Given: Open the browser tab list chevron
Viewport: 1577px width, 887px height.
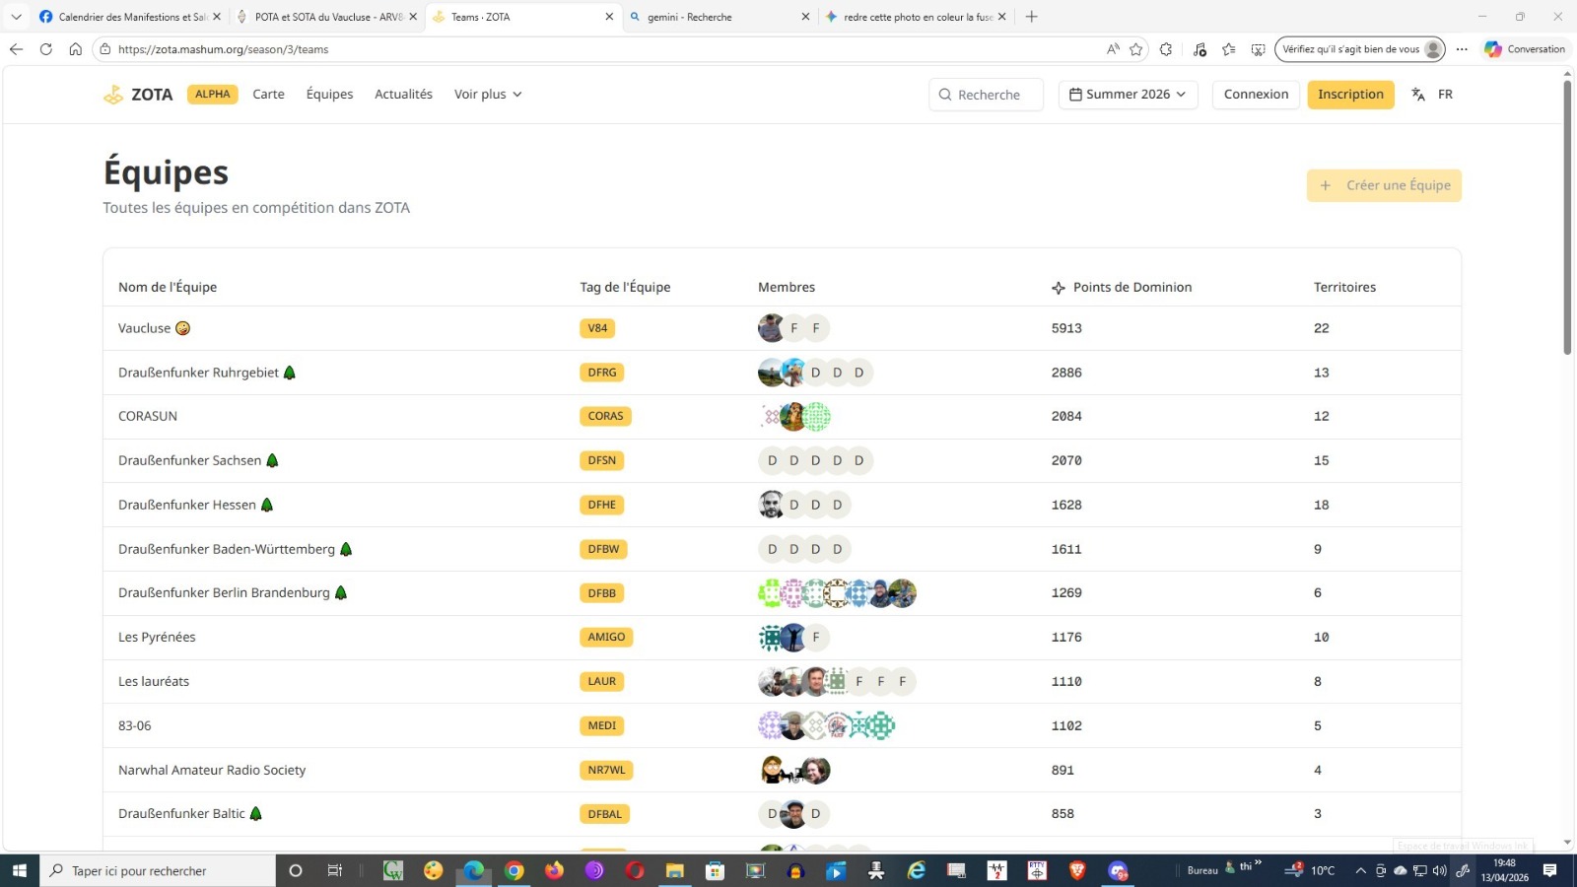Looking at the screenshot, I should tap(16, 17).
